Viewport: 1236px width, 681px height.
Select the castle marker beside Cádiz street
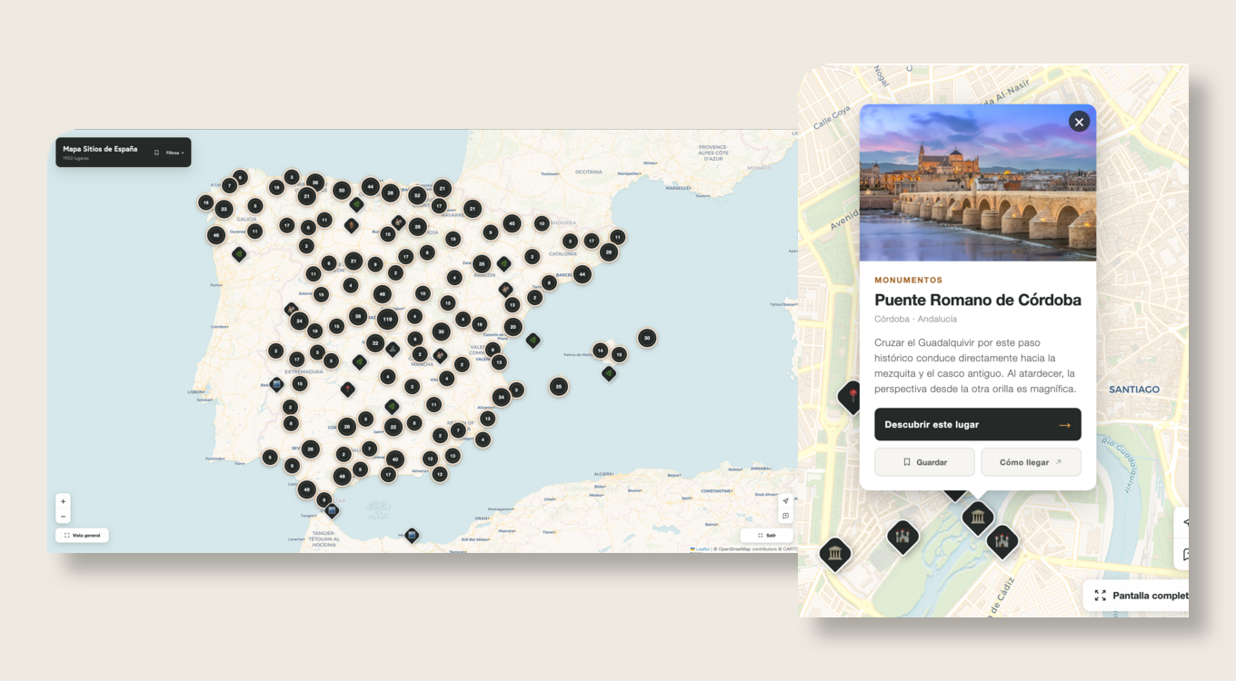pos(1002,541)
